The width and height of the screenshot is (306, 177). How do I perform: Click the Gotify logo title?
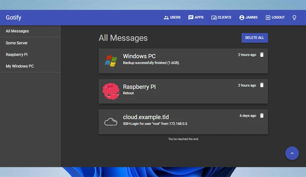coord(14,18)
